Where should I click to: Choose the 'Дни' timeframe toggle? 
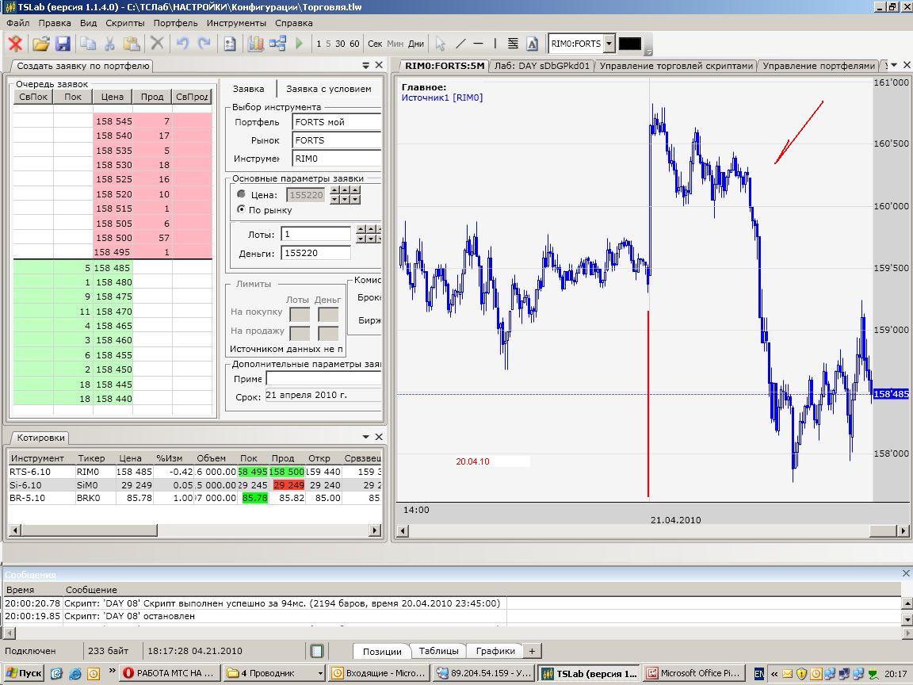click(x=416, y=44)
